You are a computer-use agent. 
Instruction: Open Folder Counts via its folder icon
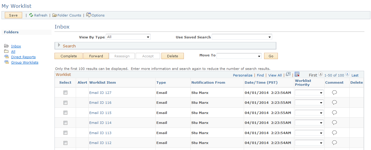[55, 15]
